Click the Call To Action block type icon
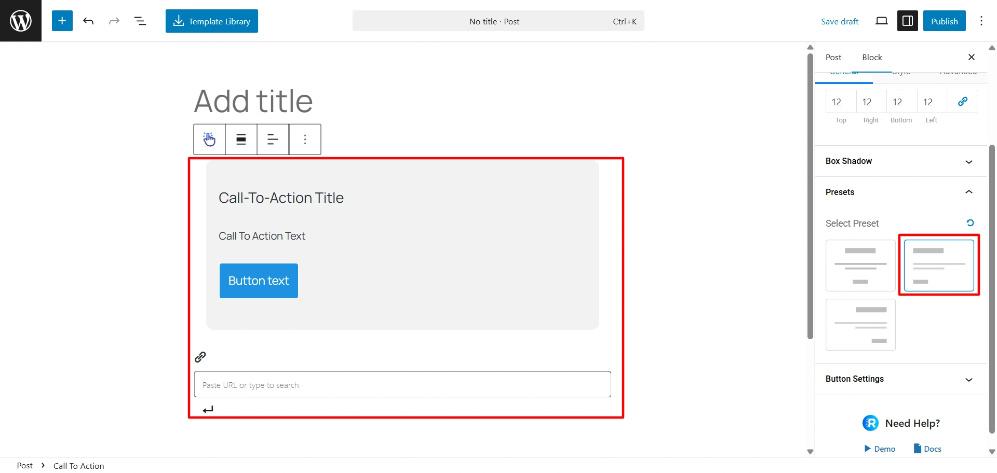 coord(209,139)
